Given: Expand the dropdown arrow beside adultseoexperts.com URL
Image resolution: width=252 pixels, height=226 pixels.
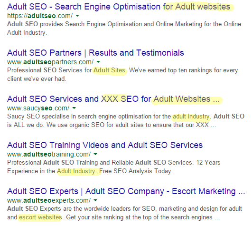Looking at the screenshot, I should click(95, 200).
